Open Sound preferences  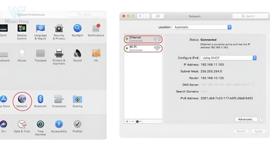tap(77, 56)
